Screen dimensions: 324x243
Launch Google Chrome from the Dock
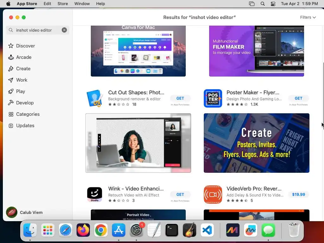(101, 230)
